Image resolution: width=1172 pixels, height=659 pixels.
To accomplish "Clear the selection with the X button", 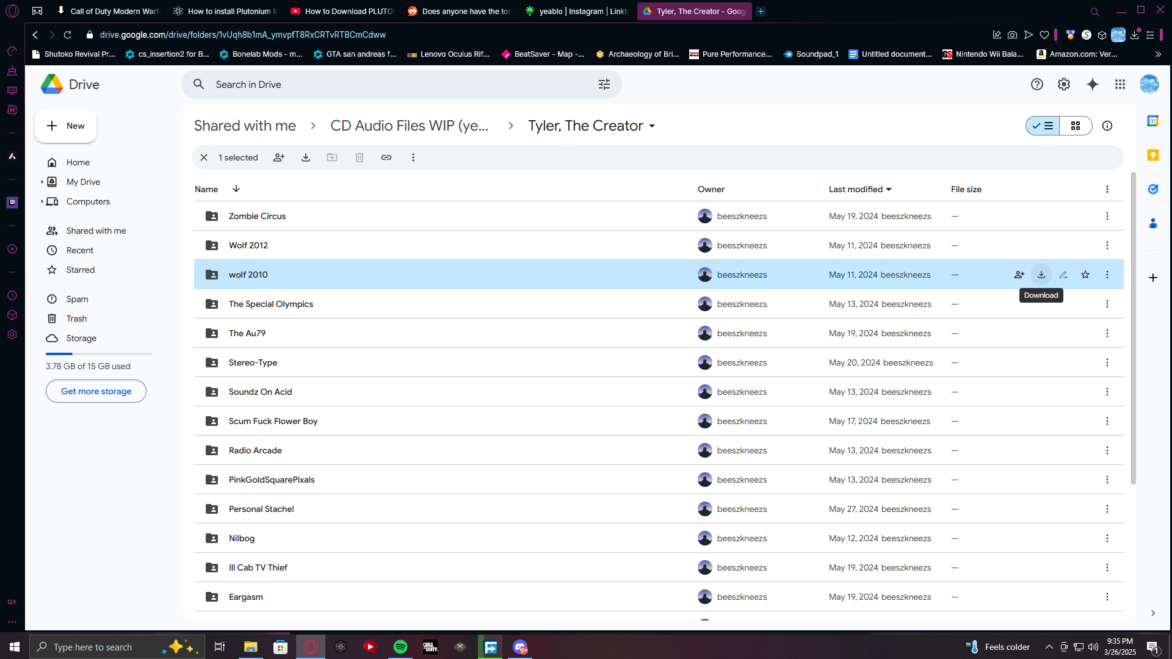I will click(204, 157).
